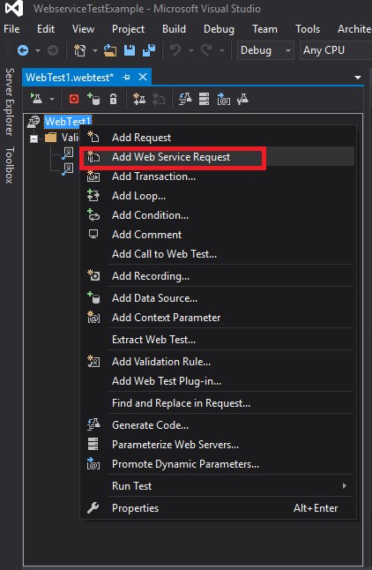Viewport: 372px width, 570px height.
Task: Click the Parameterize Web Servers toolbar icon
Action: tap(205, 99)
